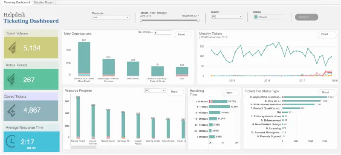Select the '6. How do I' status bar

(x=301, y=101)
